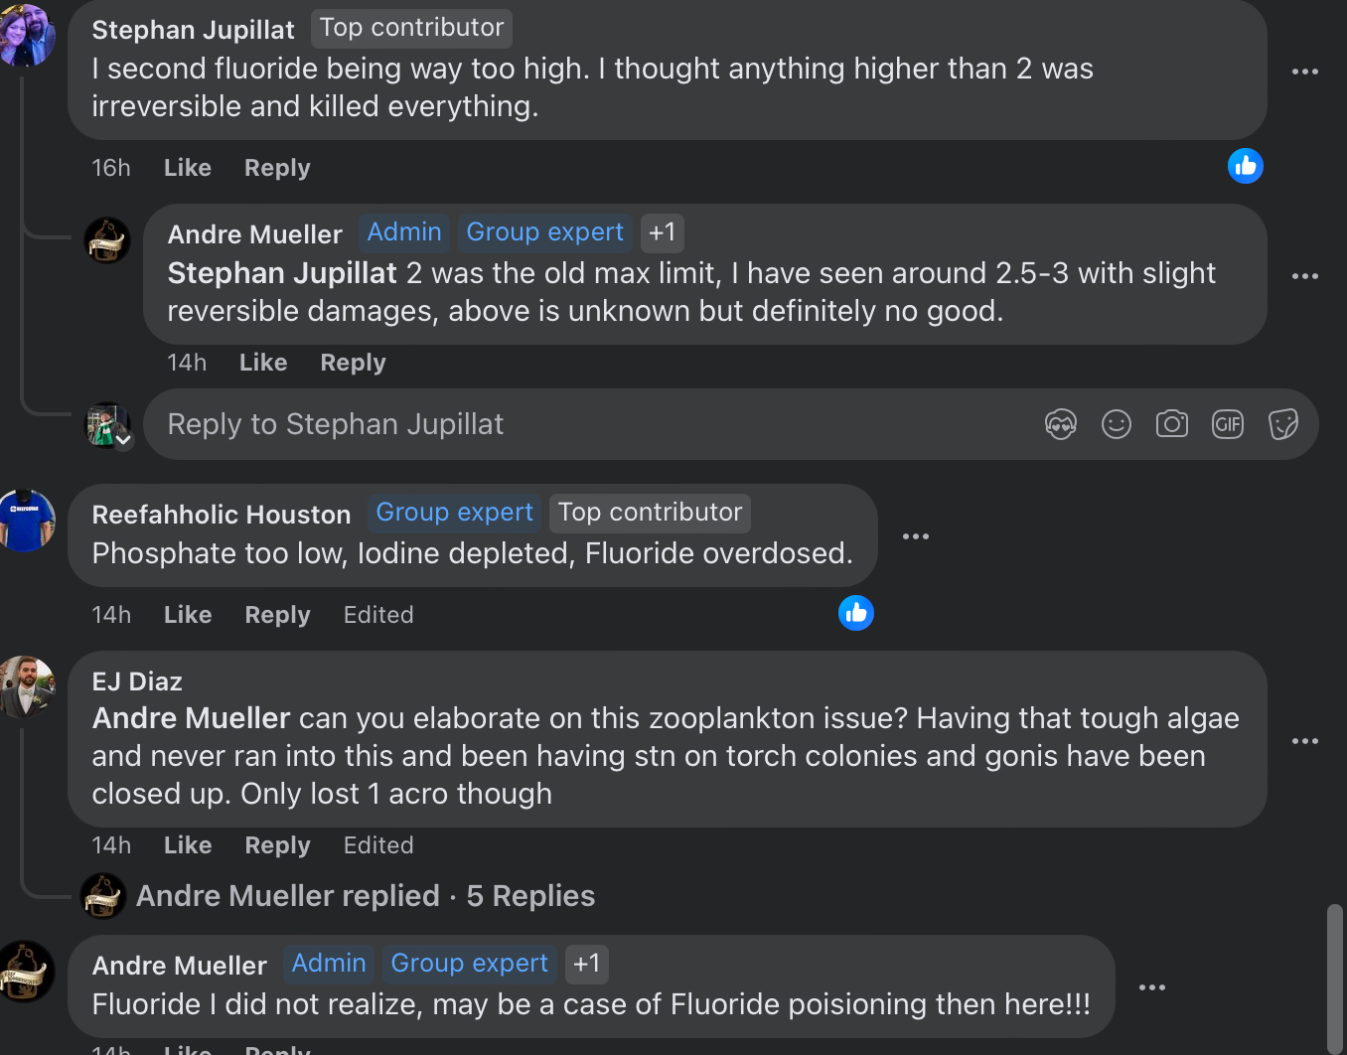Open the Andre Mueller mention in EJ Diaz's comment

[191, 718]
